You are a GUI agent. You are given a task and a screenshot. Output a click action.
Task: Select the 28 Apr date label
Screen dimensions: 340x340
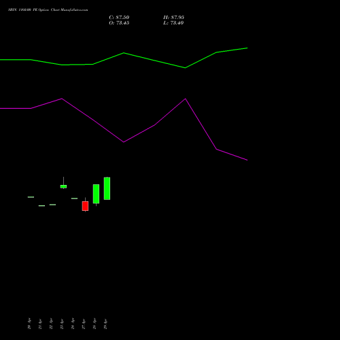(x=95, y=324)
